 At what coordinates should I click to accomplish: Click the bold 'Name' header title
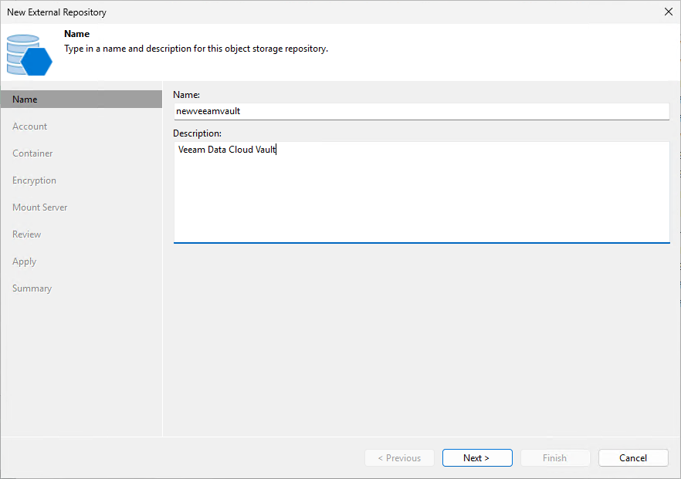coord(77,34)
